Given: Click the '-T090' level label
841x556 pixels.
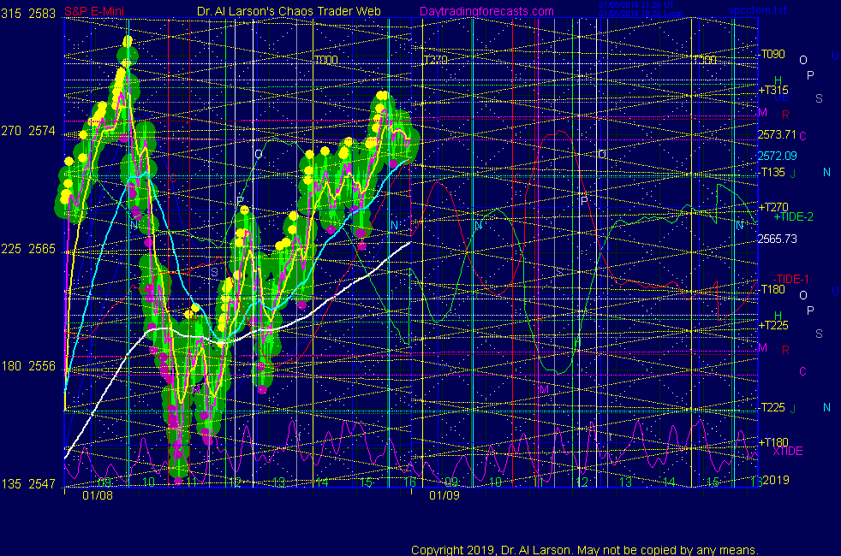Looking at the screenshot, I should (x=772, y=54).
